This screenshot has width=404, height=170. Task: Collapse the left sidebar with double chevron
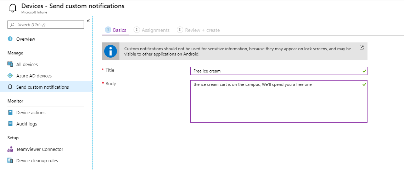88,21
